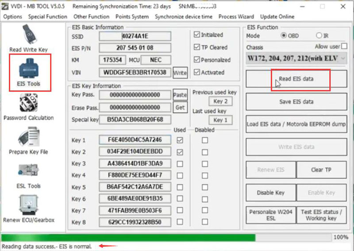The width and height of the screenshot is (354, 251).
Task: Toggle the TP Cleared checkbox
Action: pyautogui.click(x=197, y=47)
